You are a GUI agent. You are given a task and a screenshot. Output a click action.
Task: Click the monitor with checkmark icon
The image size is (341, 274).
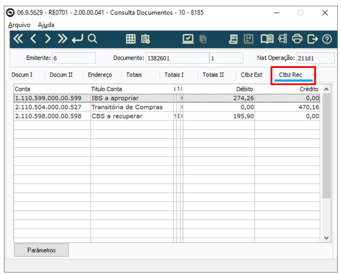[x=188, y=39]
